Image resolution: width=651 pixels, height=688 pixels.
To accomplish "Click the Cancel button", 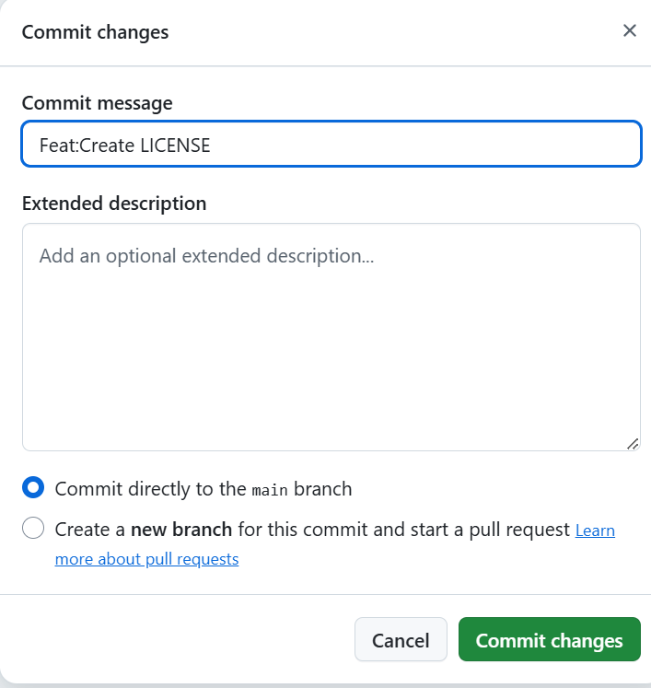I will click(401, 640).
